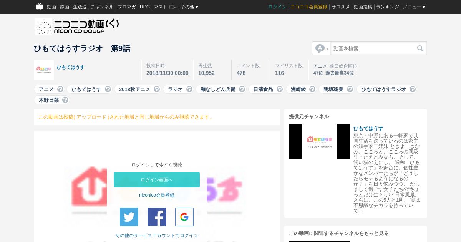This screenshot has width=461, height=242.
Task: Open チャンネル in the top navigation
Action: click(x=102, y=7)
